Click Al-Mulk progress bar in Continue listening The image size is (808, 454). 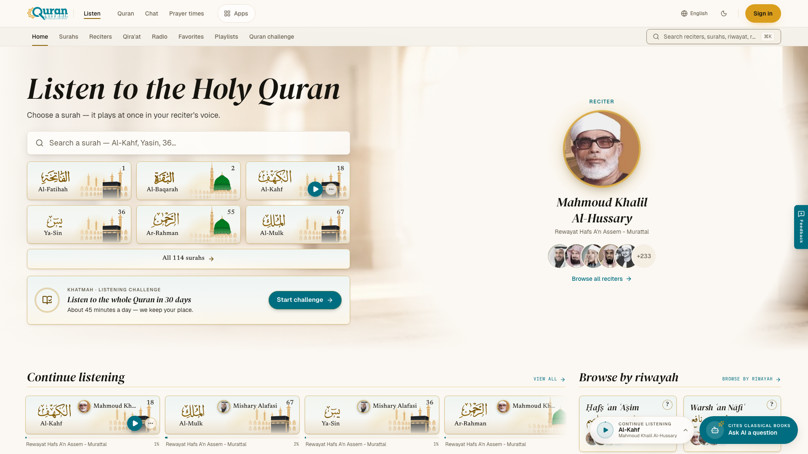[232, 438]
